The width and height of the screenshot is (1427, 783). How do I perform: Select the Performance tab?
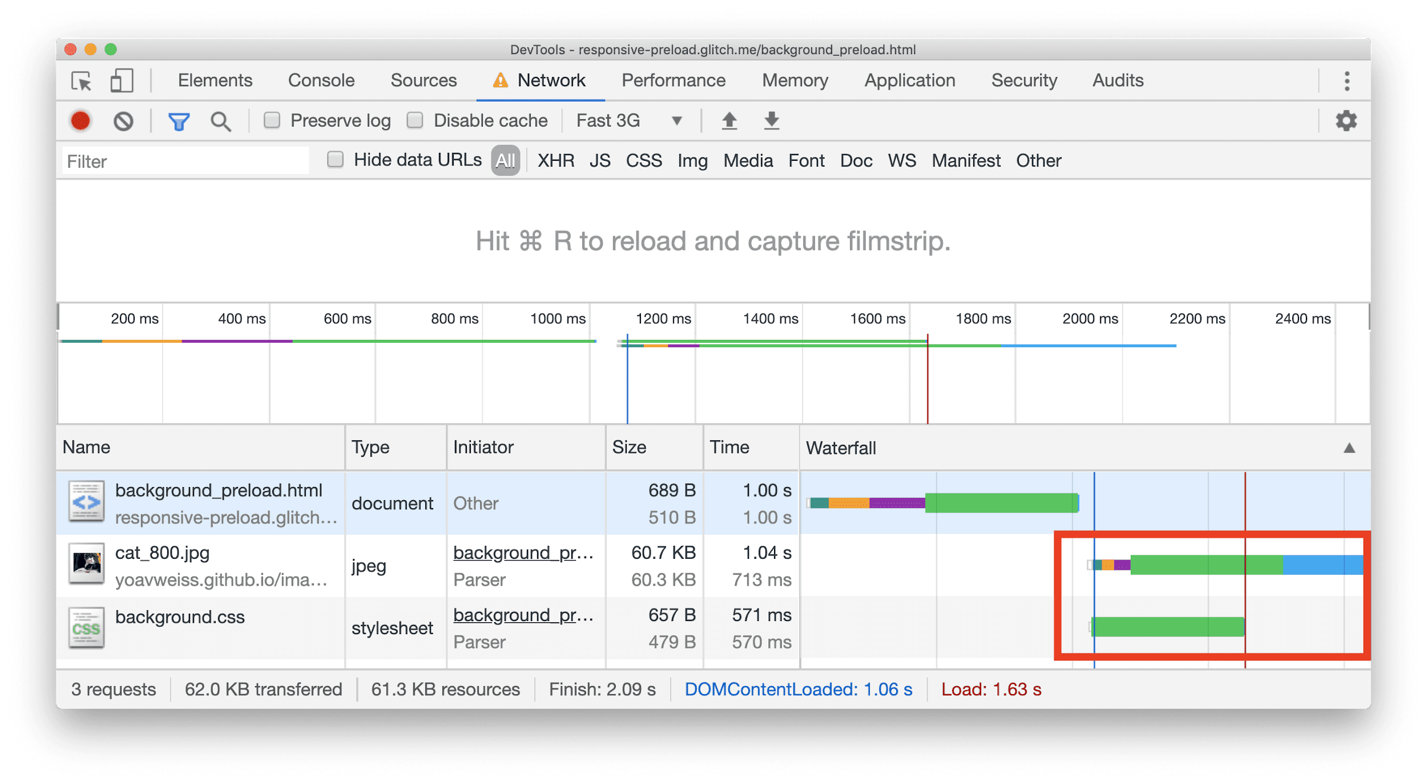point(675,80)
